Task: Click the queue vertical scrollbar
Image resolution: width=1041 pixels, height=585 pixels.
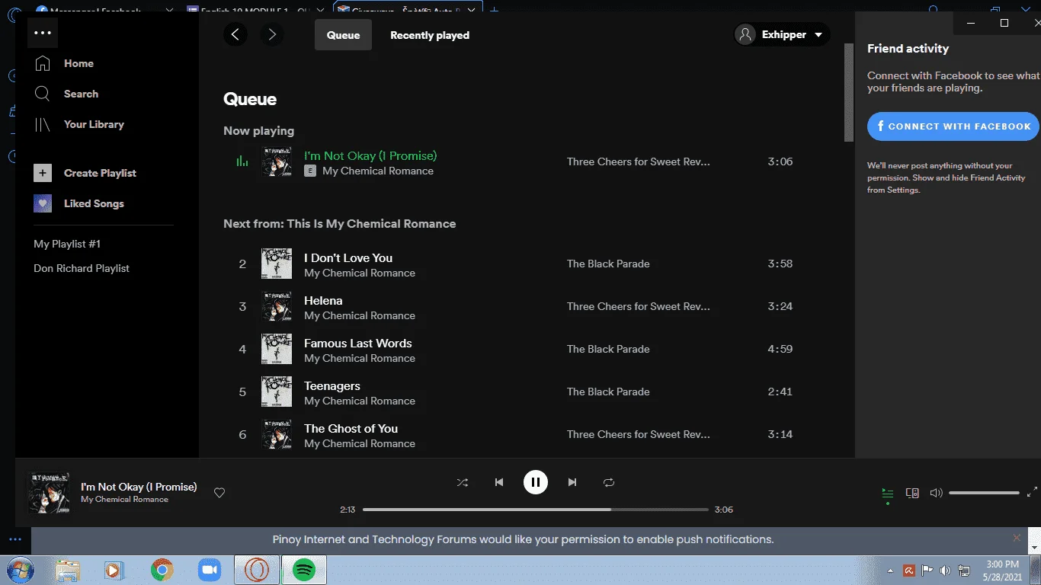Action: tap(849, 91)
